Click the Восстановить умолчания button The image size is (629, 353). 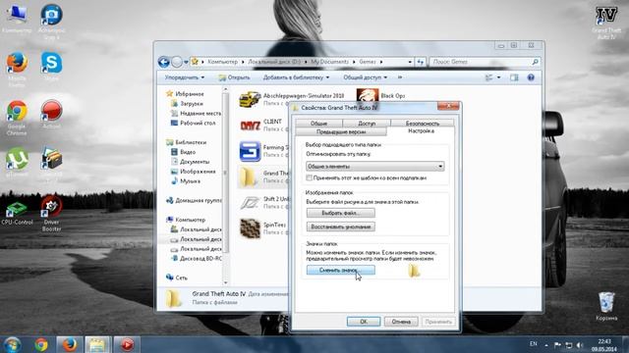point(341,227)
